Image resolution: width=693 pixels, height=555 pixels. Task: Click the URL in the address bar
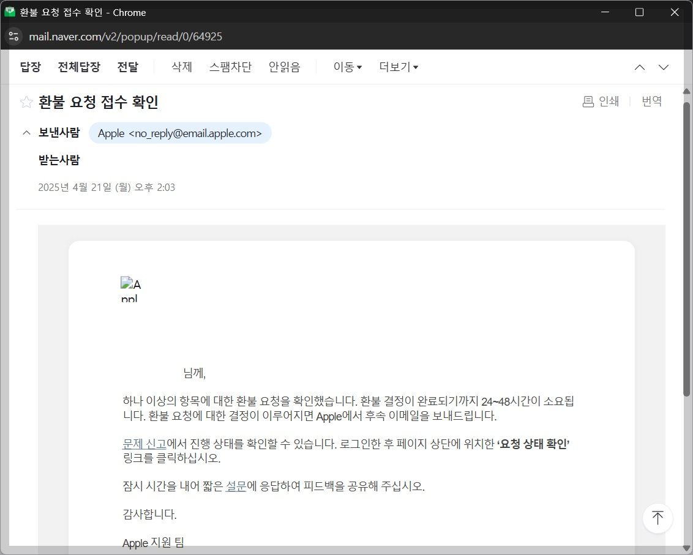point(125,36)
